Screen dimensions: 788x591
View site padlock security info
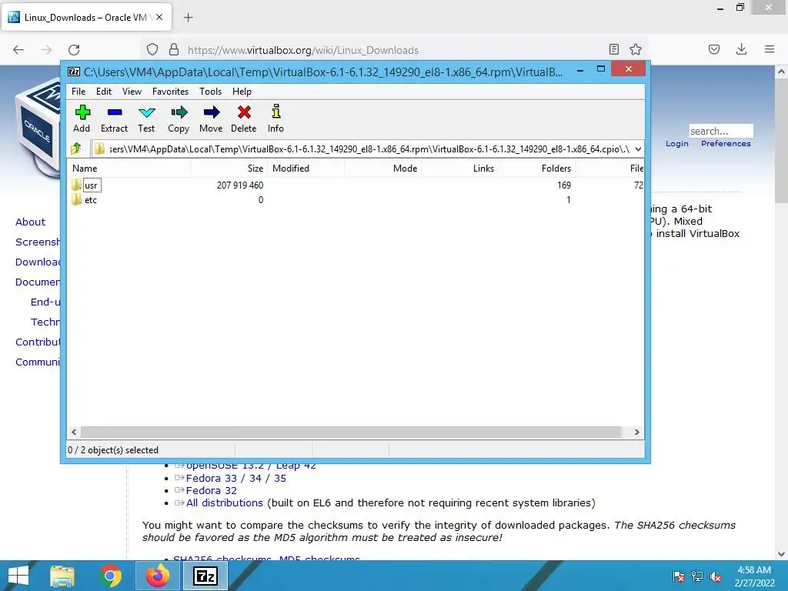(174, 50)
